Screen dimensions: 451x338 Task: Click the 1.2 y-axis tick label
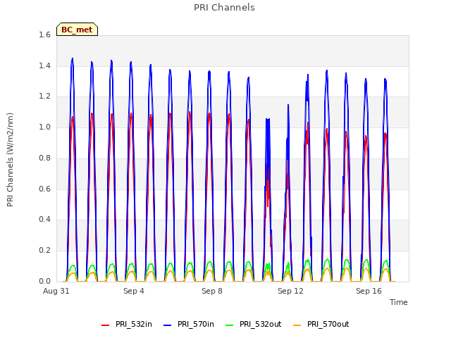tap(44, 96)
